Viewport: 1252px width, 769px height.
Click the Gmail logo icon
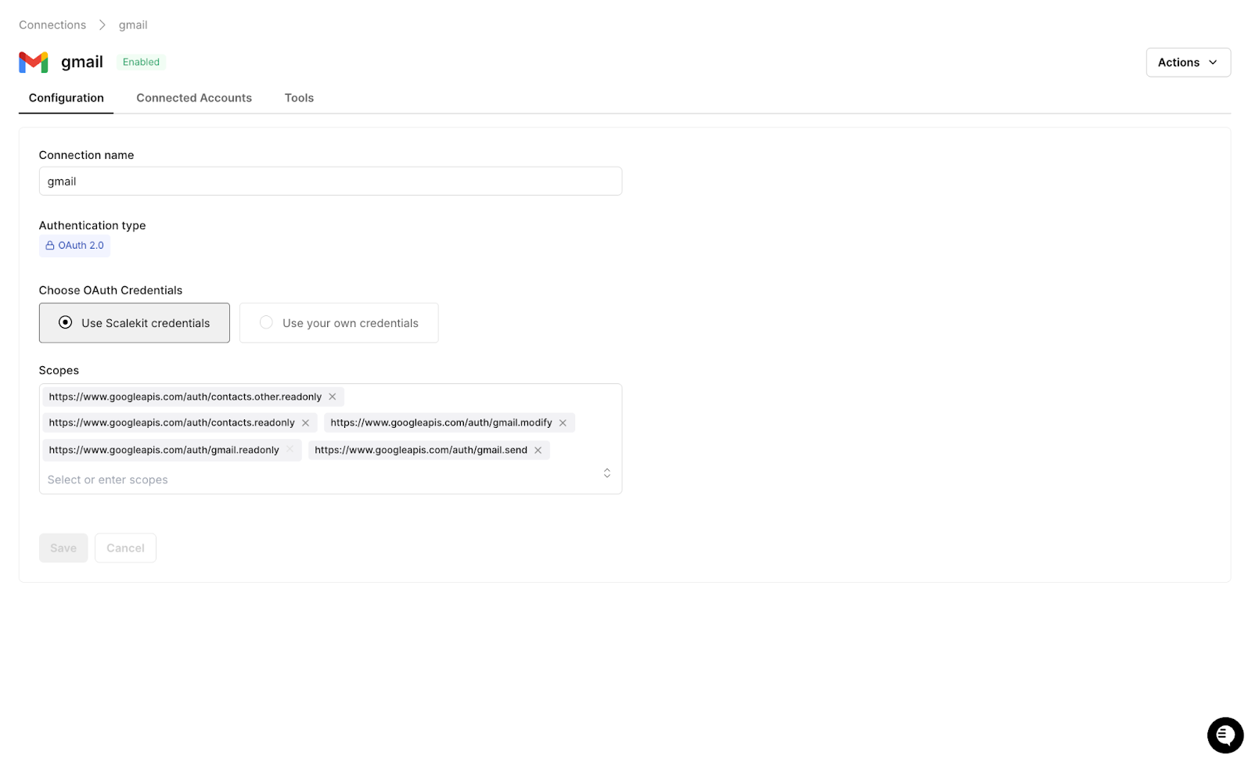34,62
